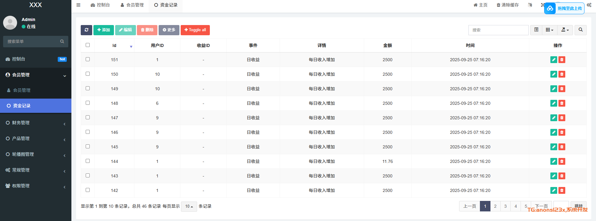Open the page size dropdown showing 10

[x=189, y=206]
